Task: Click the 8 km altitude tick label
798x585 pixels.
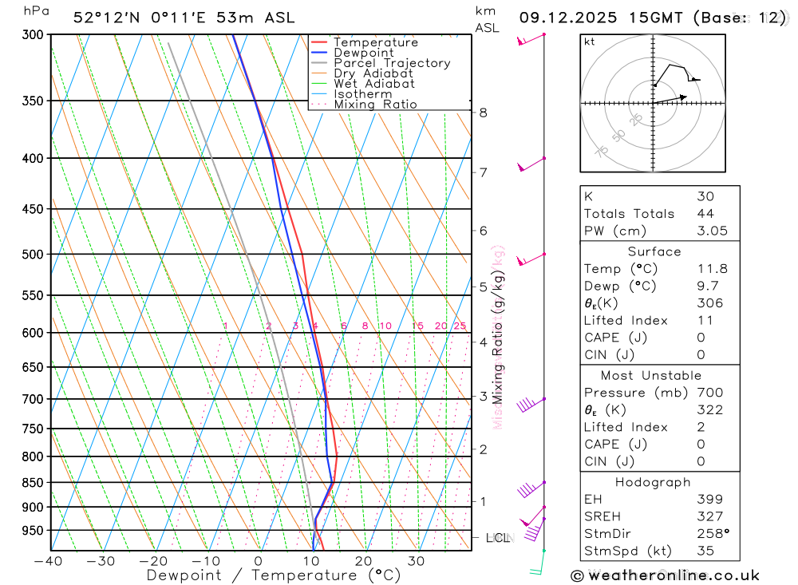Action: (x=484, y=113)
